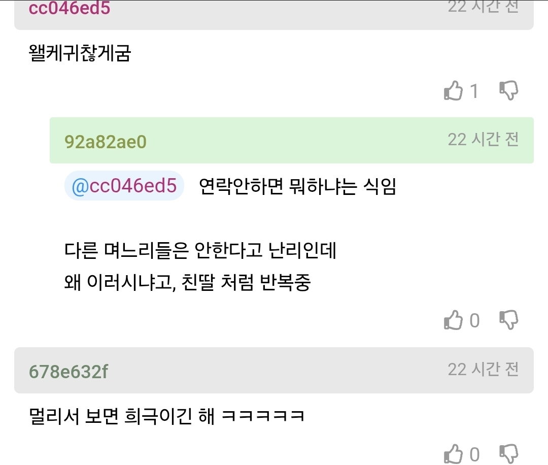Open the @cc046ed5 mention tag
The width and height of the screenshot is (548, 465).
[x=124, y=186]
